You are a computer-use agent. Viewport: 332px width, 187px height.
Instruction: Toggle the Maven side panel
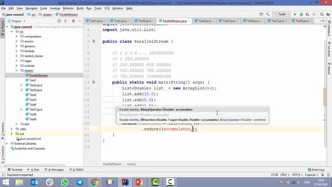pos(329,68)
